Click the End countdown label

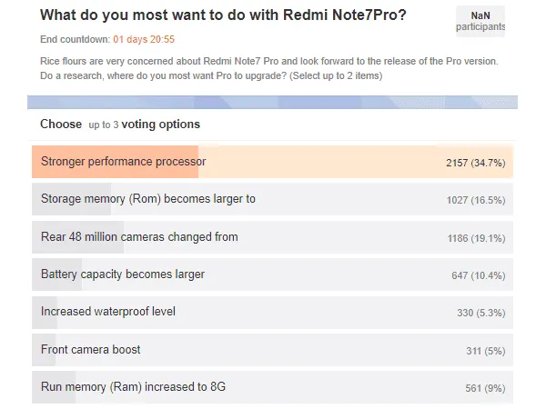pyautogui.click(x=75, y=40)
